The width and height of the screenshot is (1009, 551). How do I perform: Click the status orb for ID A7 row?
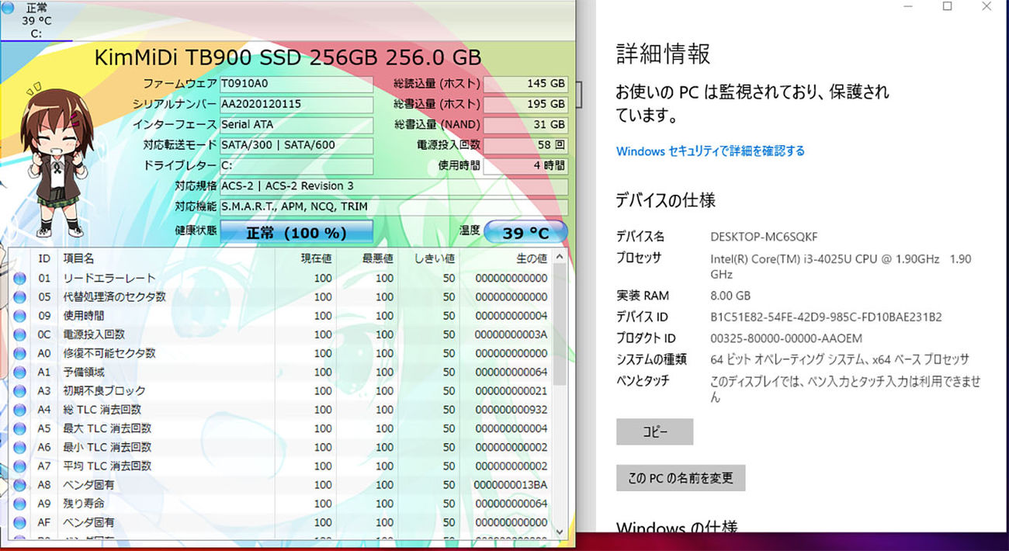19,466
